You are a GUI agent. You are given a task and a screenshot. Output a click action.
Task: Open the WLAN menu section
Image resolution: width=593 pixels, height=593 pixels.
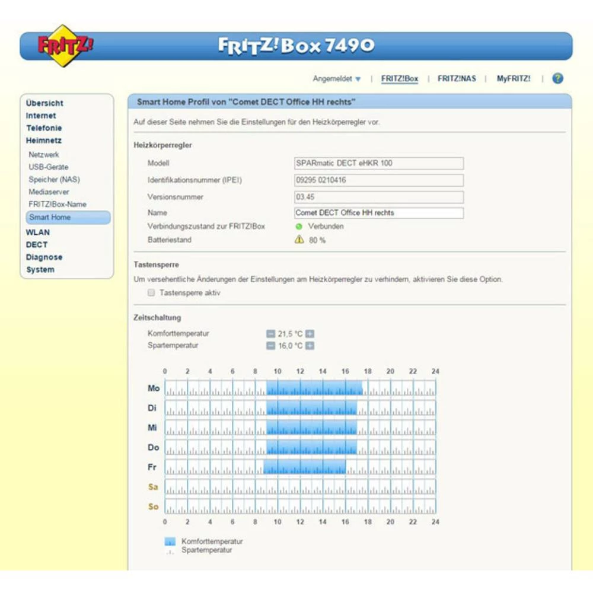coord(37,232)
